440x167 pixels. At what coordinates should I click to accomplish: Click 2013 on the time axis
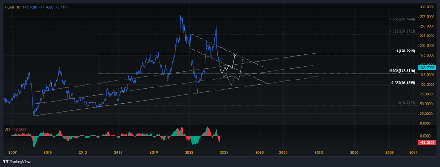[x=83, y=152]
